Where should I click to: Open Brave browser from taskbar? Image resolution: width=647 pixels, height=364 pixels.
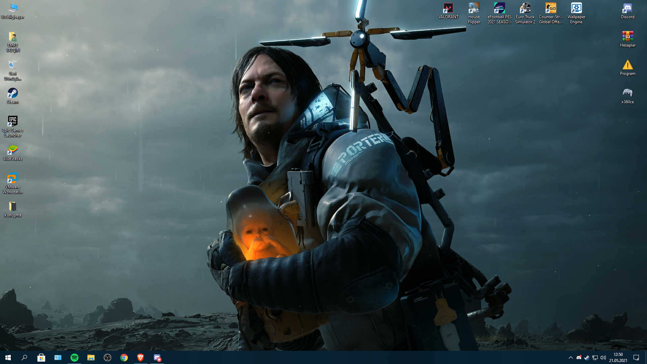tap(140, 358)
